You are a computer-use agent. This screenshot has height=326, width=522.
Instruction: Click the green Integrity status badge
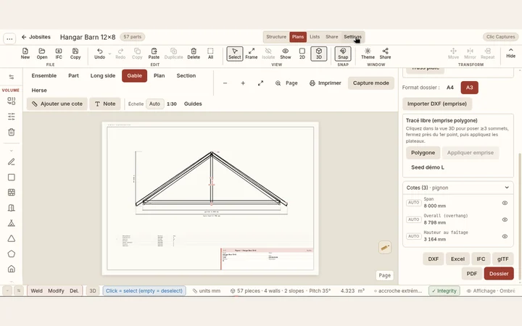point(444,291)
